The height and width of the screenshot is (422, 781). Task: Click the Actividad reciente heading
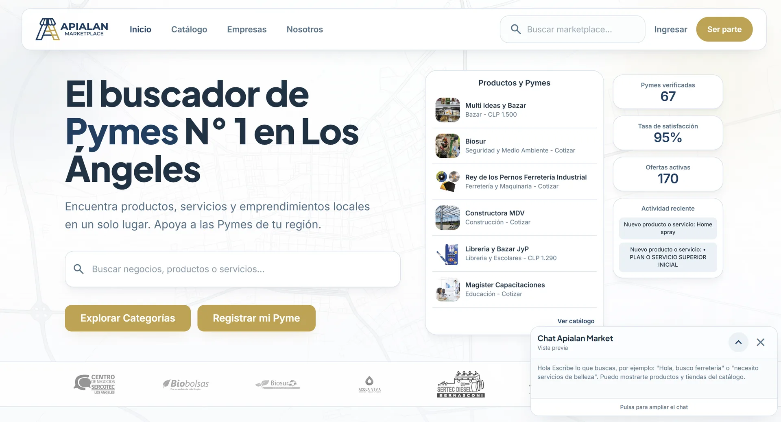[668, 209]
